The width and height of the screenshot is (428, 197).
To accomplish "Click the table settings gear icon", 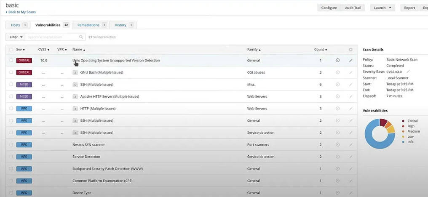I will coord(350,50).
